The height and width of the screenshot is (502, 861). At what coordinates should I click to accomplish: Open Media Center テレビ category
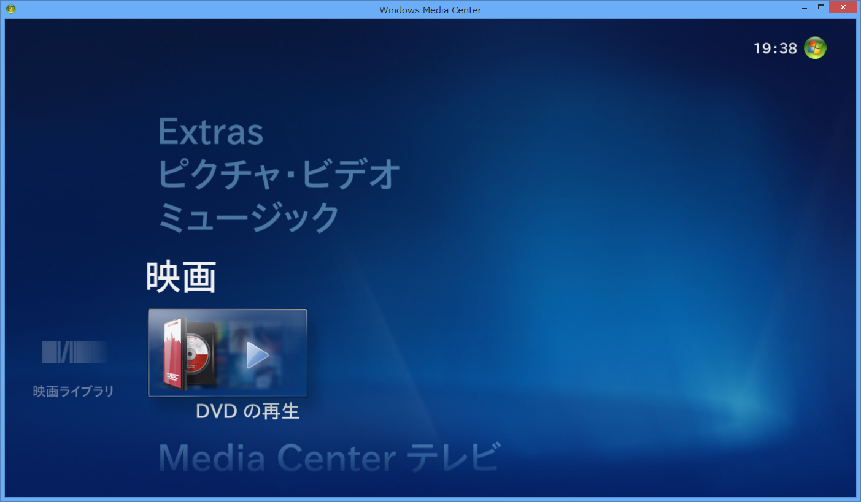click(330, 457)
